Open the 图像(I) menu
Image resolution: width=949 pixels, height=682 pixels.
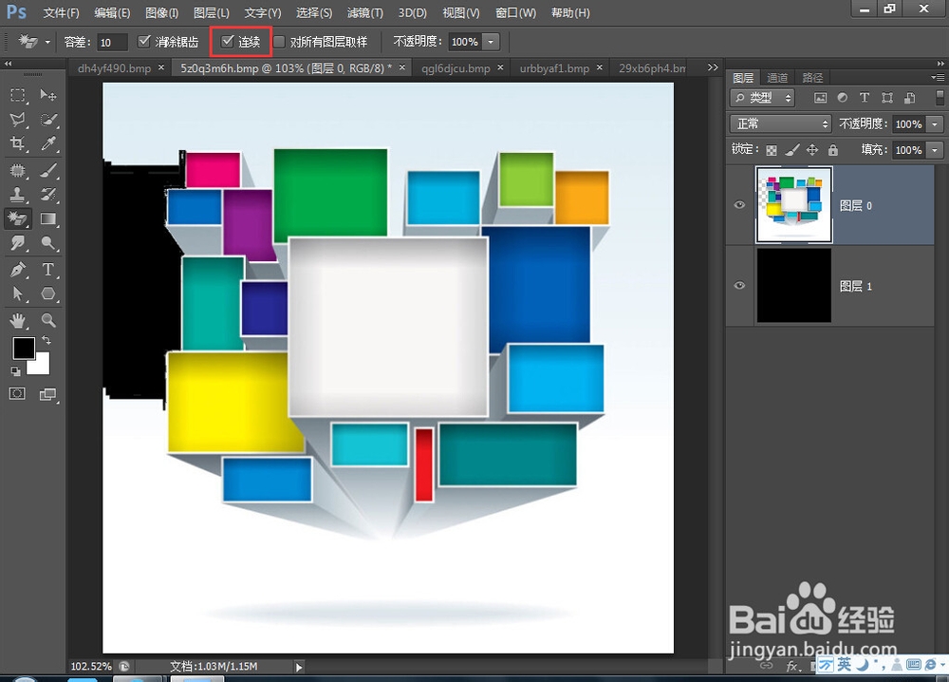[162, 12]
